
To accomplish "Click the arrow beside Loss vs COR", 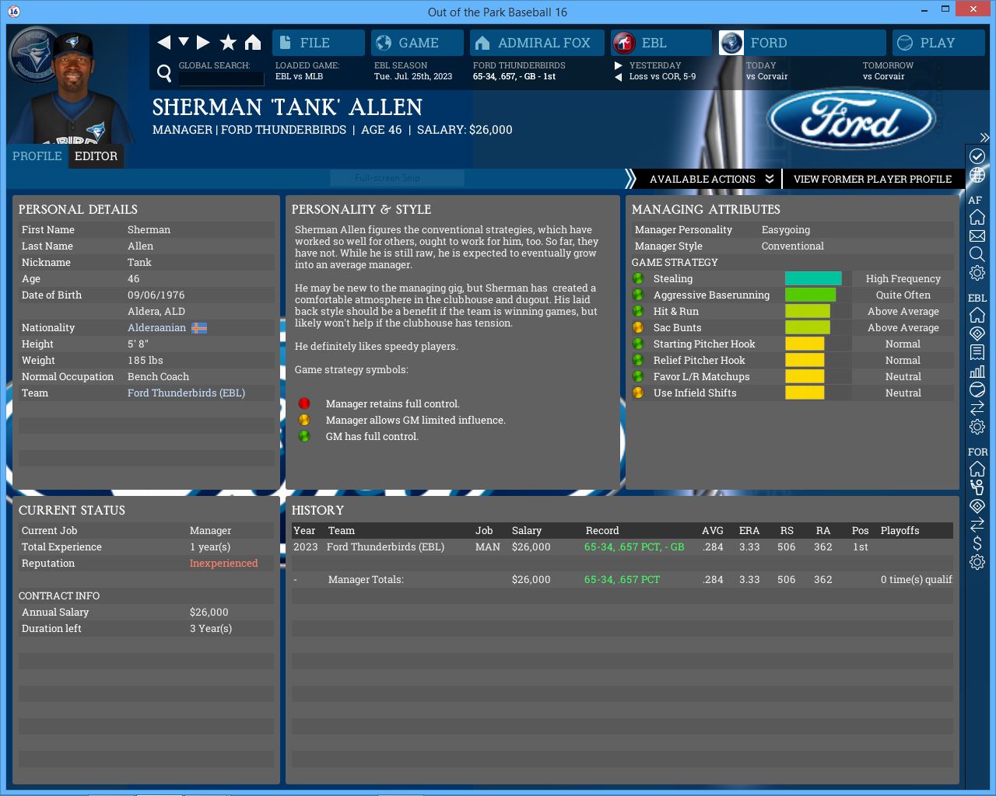I will 619,77.
